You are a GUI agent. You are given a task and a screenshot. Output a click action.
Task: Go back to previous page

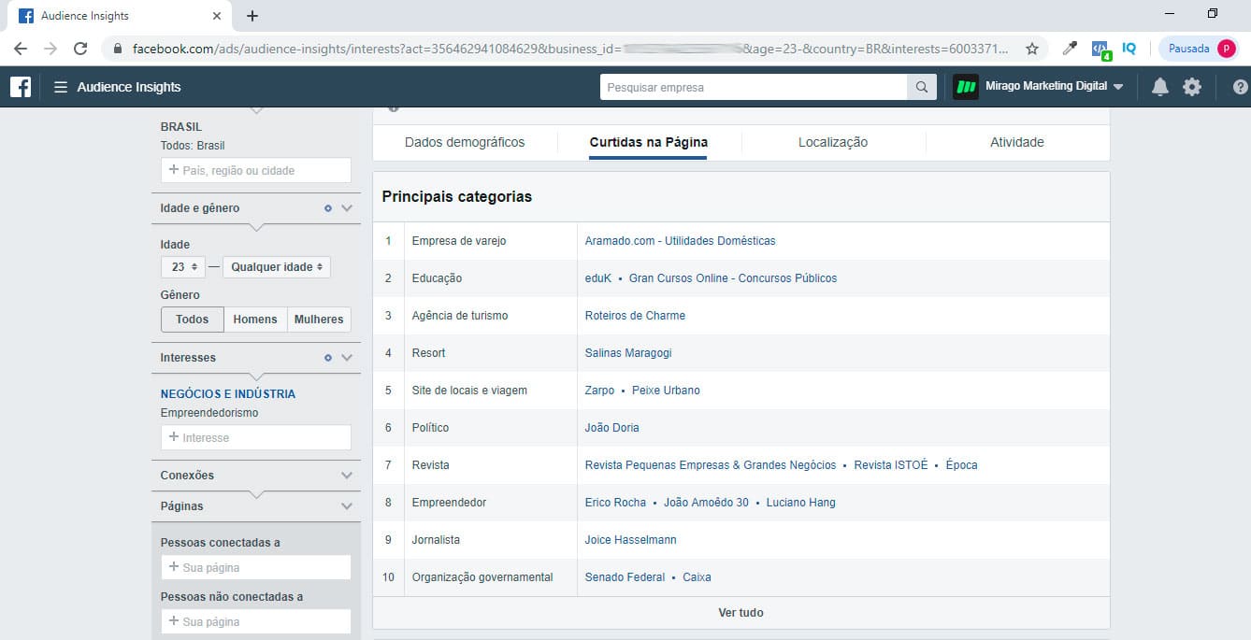click(21, 49)
